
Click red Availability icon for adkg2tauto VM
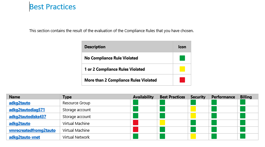tap(135, 123)
